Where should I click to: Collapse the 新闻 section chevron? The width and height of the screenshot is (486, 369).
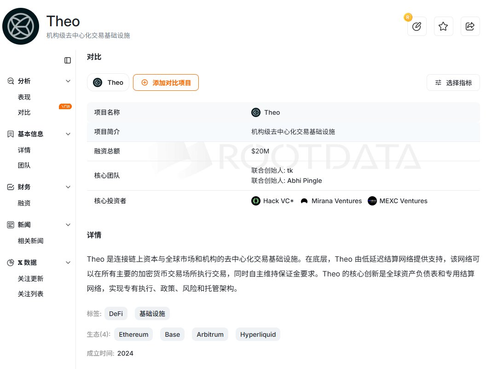point(68,225)
